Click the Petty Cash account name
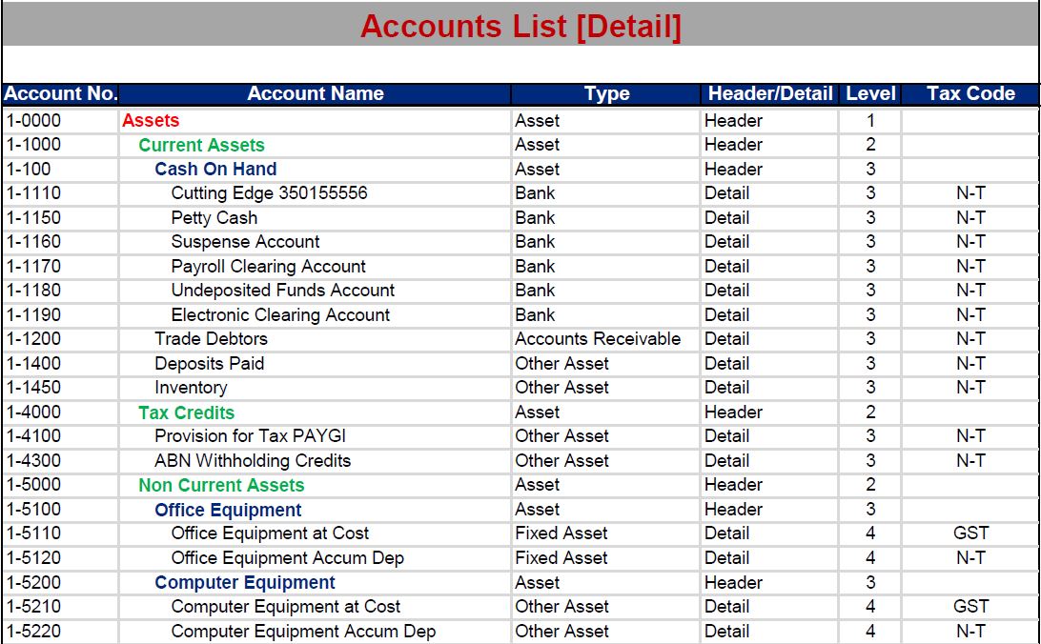Screen dimensions: 1041x644 pos(214,217)
